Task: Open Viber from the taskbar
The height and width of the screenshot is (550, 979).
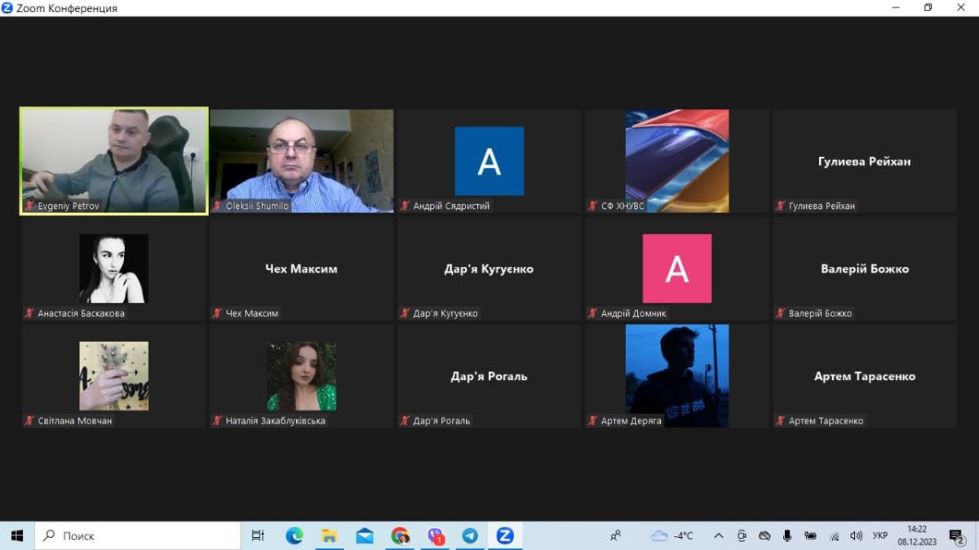Action: 435,535
